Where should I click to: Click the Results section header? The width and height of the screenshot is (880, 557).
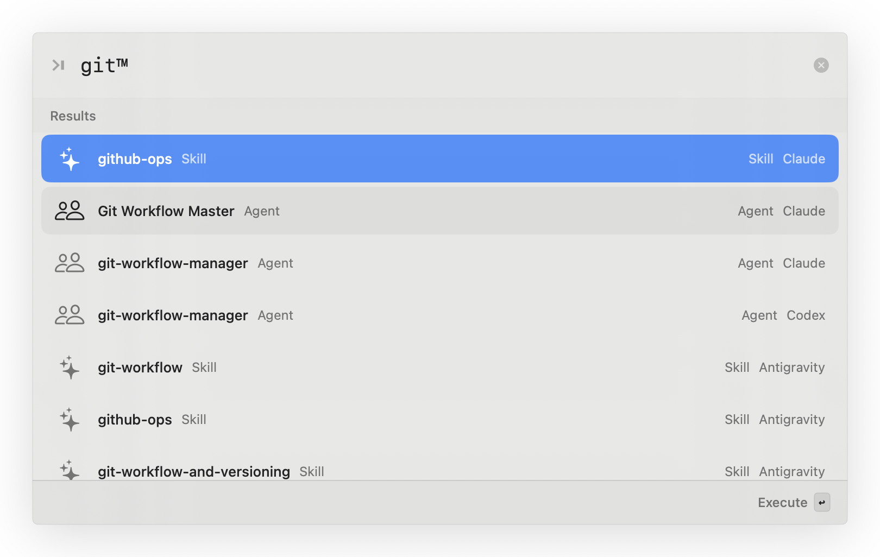(x=73, y=116)
